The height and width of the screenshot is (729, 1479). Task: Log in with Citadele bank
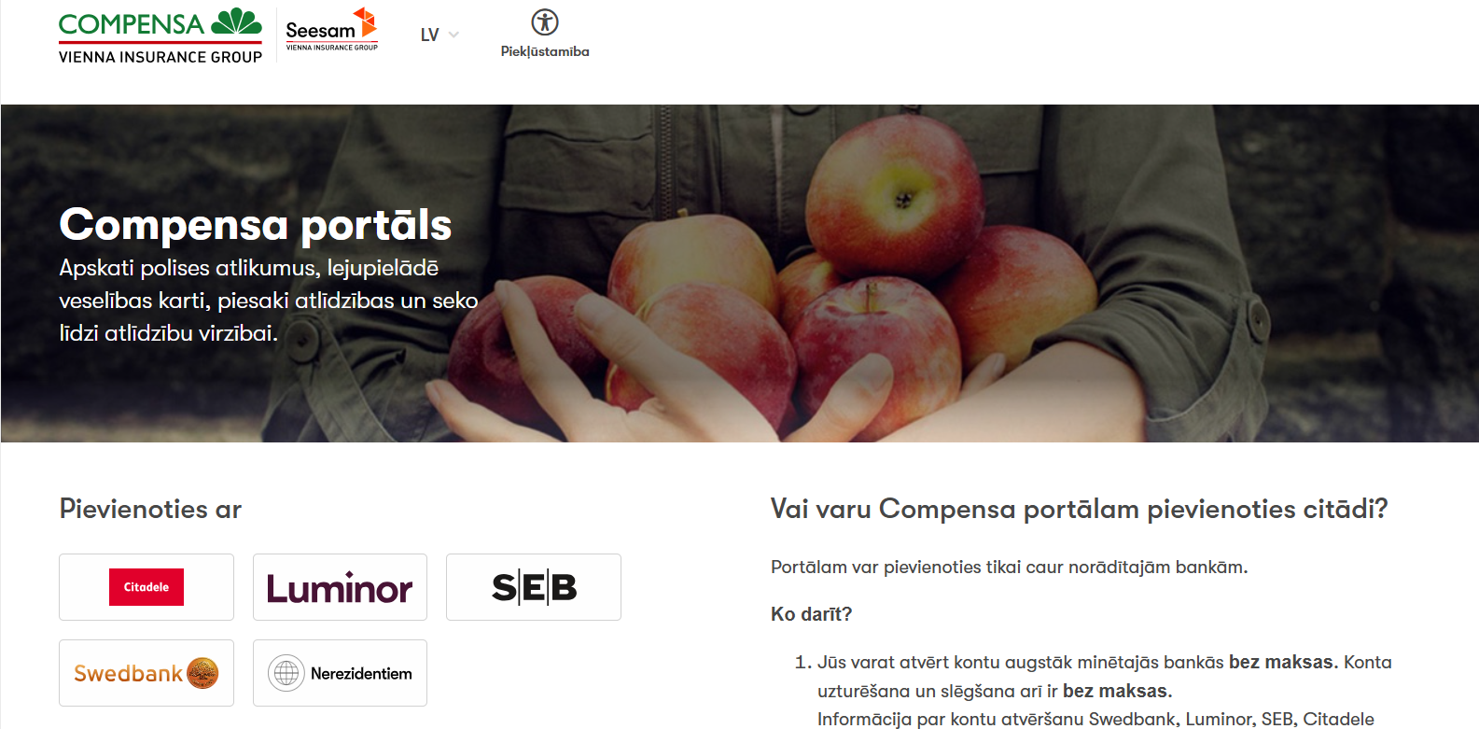point(147,587)
